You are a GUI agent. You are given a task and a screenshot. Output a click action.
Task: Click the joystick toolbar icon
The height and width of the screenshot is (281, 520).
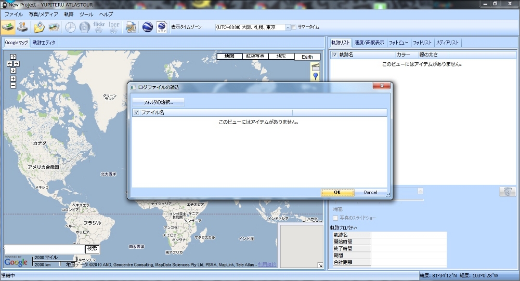22,27
